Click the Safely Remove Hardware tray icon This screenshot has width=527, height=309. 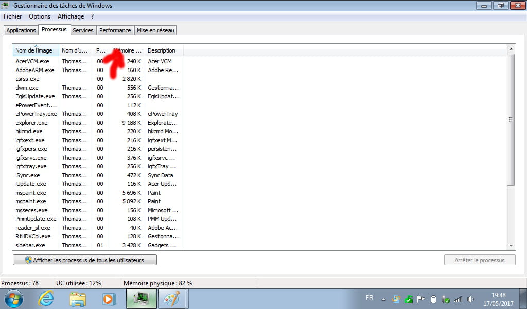tap(446, 299)
